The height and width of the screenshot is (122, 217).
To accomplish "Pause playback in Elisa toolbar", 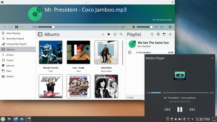I will pos(17,27).
